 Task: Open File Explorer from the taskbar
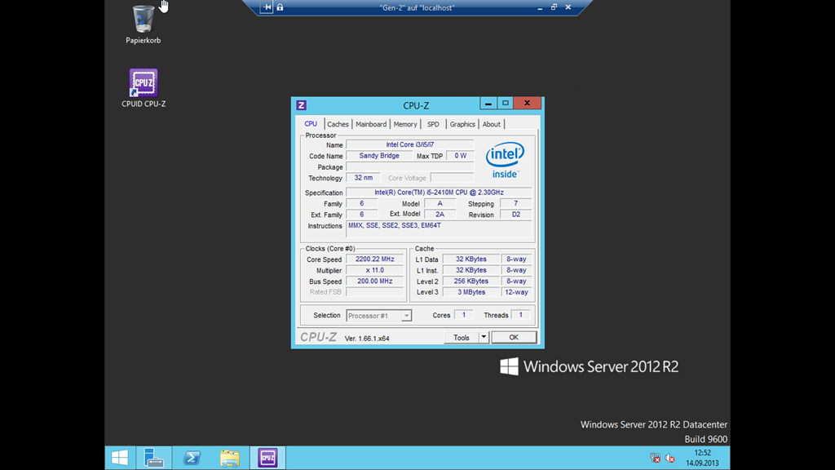click(229, 458)
